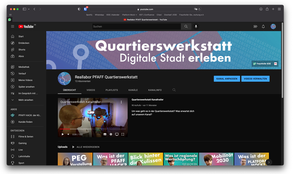Open Später ansehen in sidebar
Image resolution: width=293 pixels, height=174 pixels.
[x=26, y=87]
